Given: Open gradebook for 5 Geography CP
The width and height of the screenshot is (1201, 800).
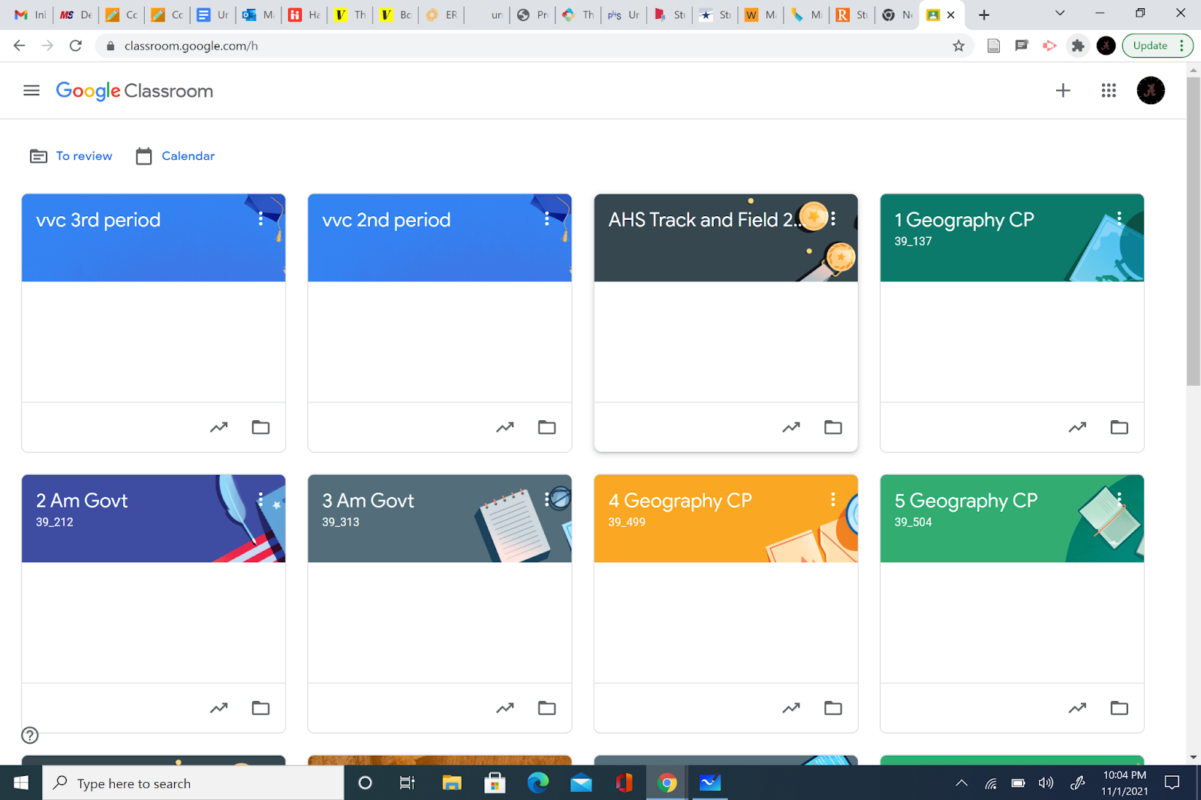Looking at the screenshot, I should (1077, 708).
